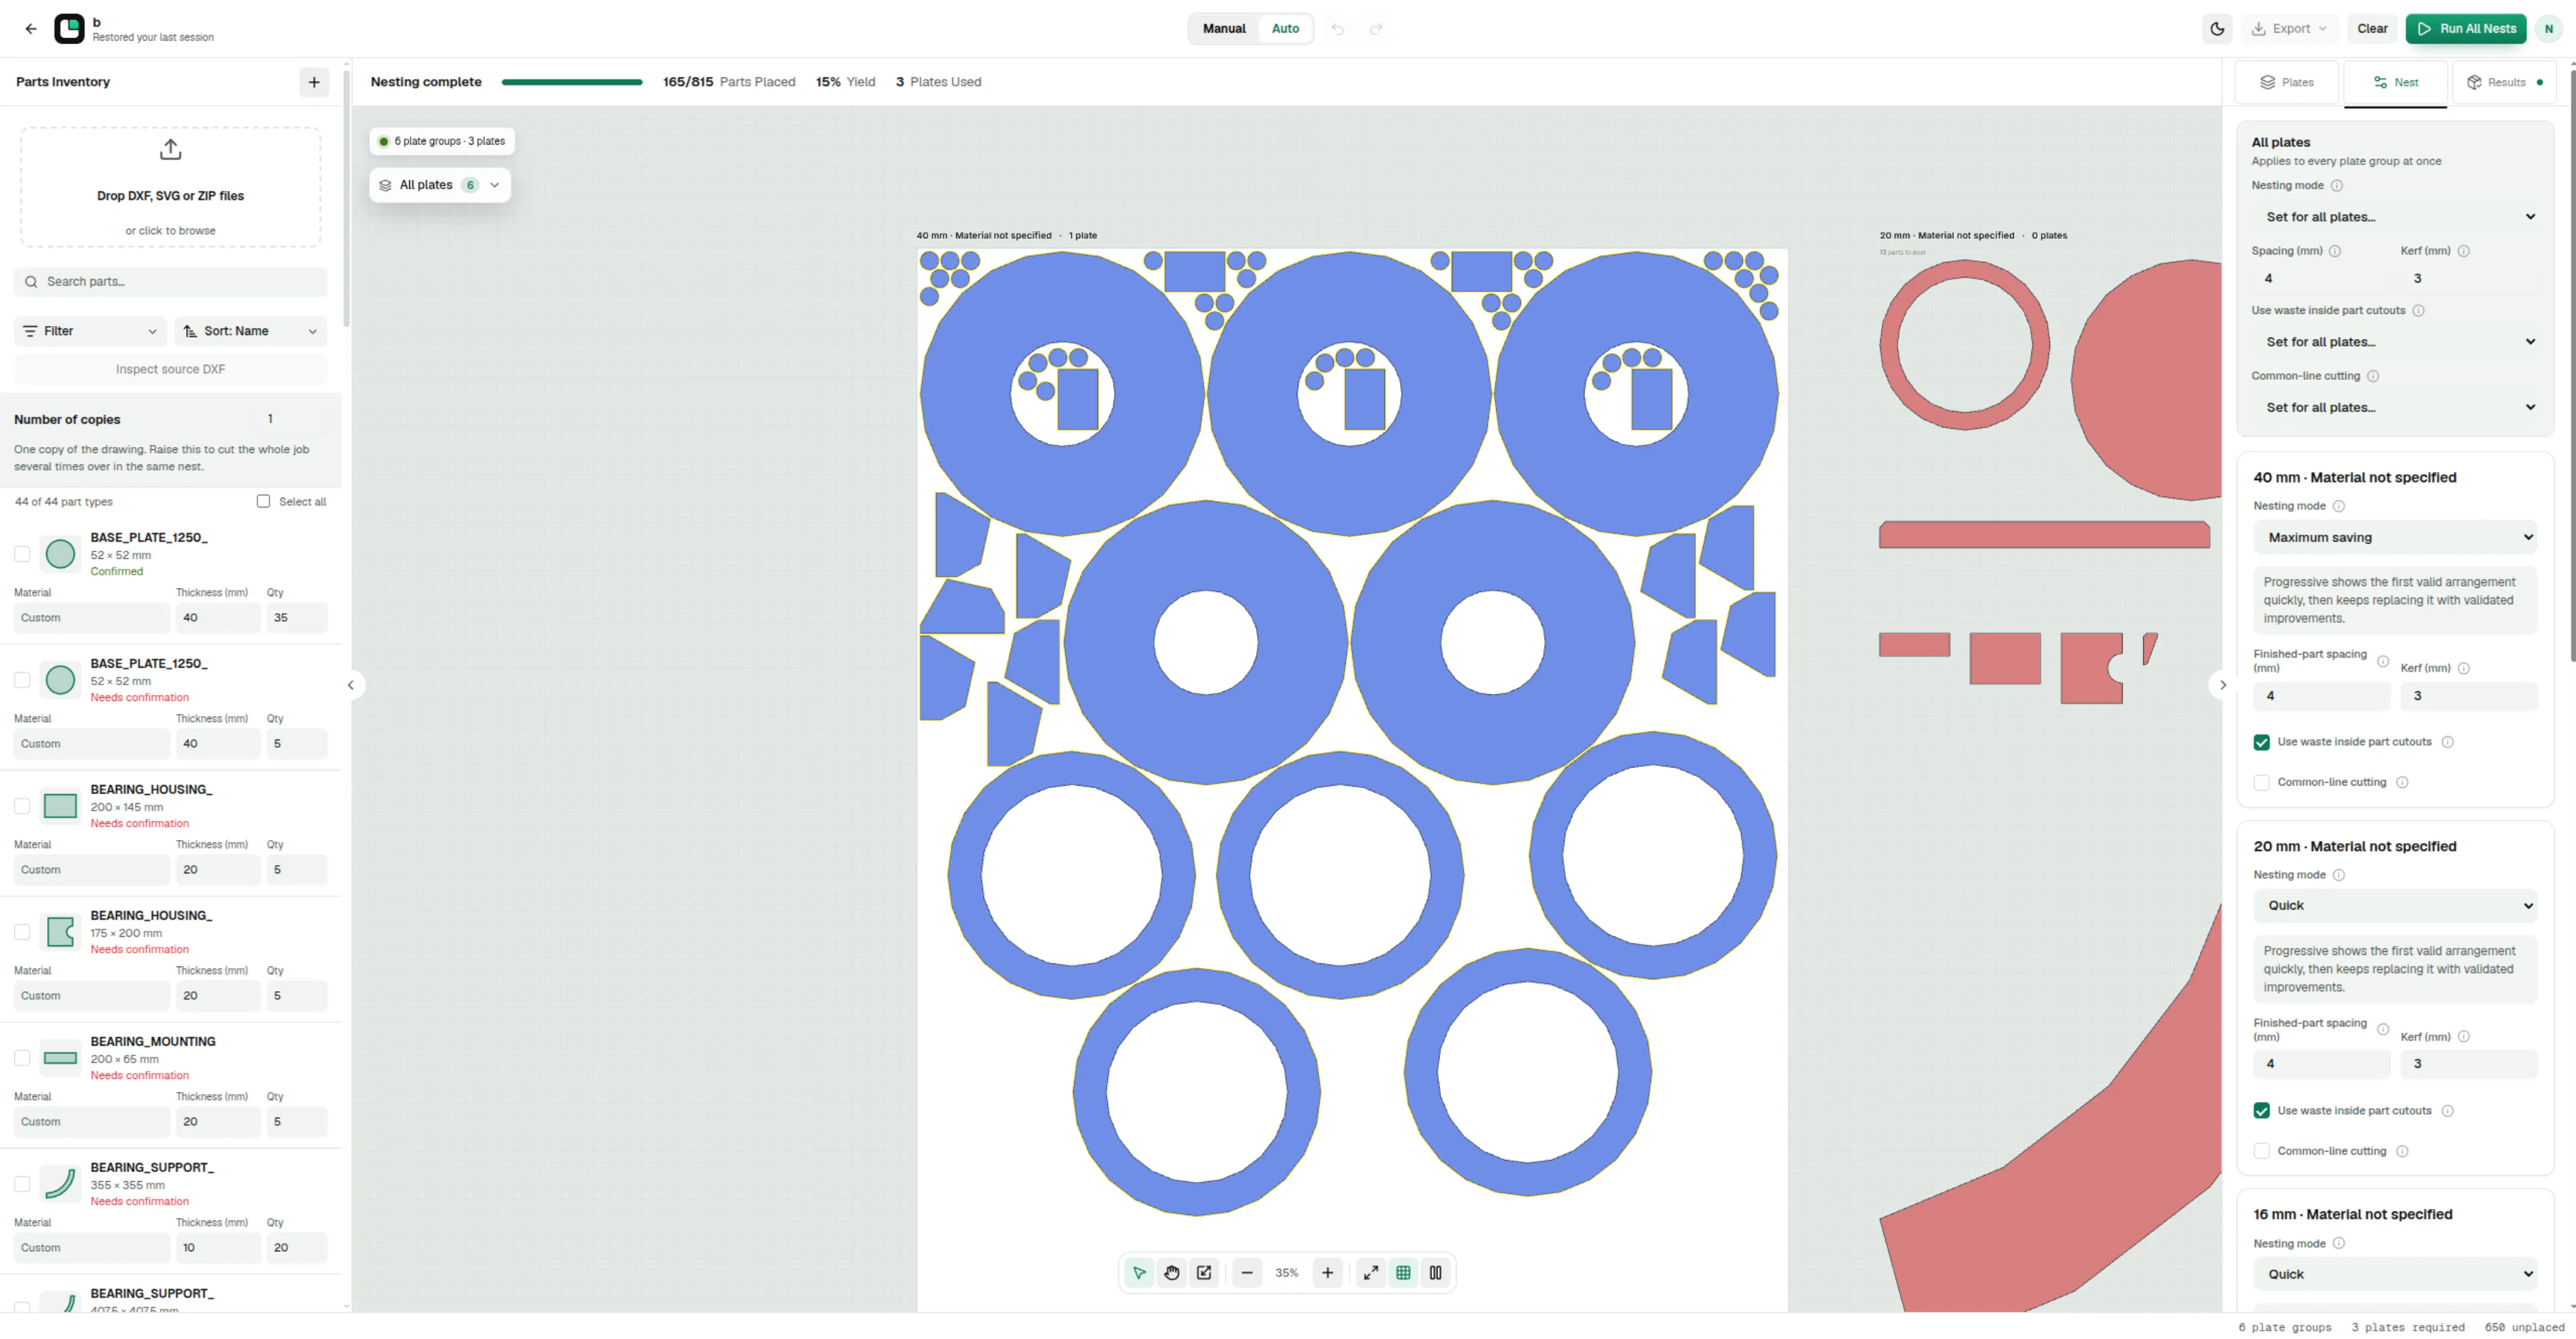Image resolution: width=2576 pixels, height=1339 pixels.
Task: Open the 20 mm Quick nesting mode dropdown
Action: click(x=2394, y=906)
